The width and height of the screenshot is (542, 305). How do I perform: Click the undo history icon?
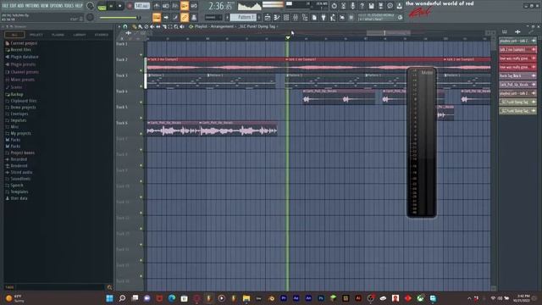pyautogui.click(x=334, y=6)
